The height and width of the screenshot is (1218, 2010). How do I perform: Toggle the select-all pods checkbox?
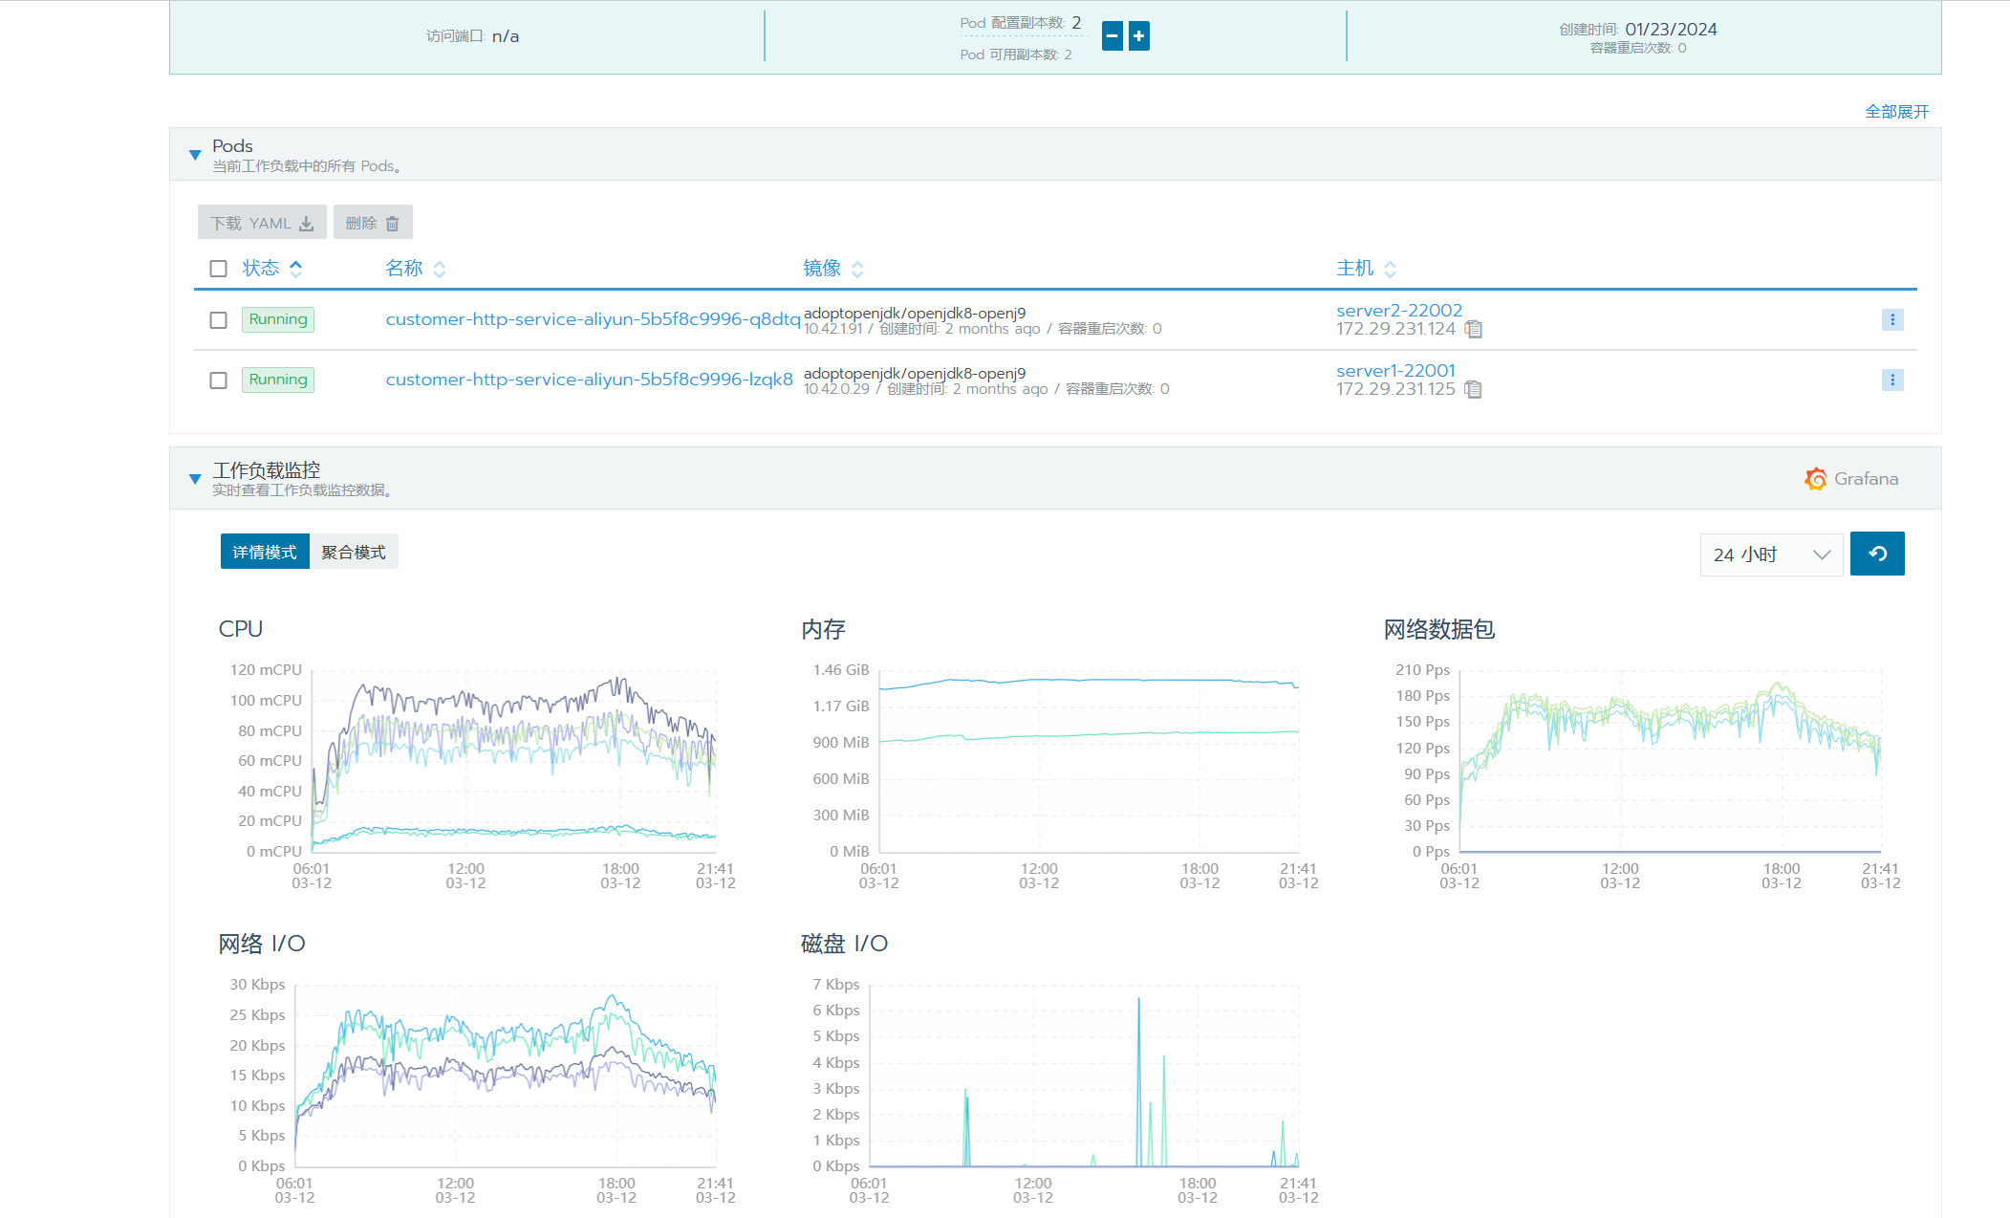pyautogui.click(x=219, y=269)
